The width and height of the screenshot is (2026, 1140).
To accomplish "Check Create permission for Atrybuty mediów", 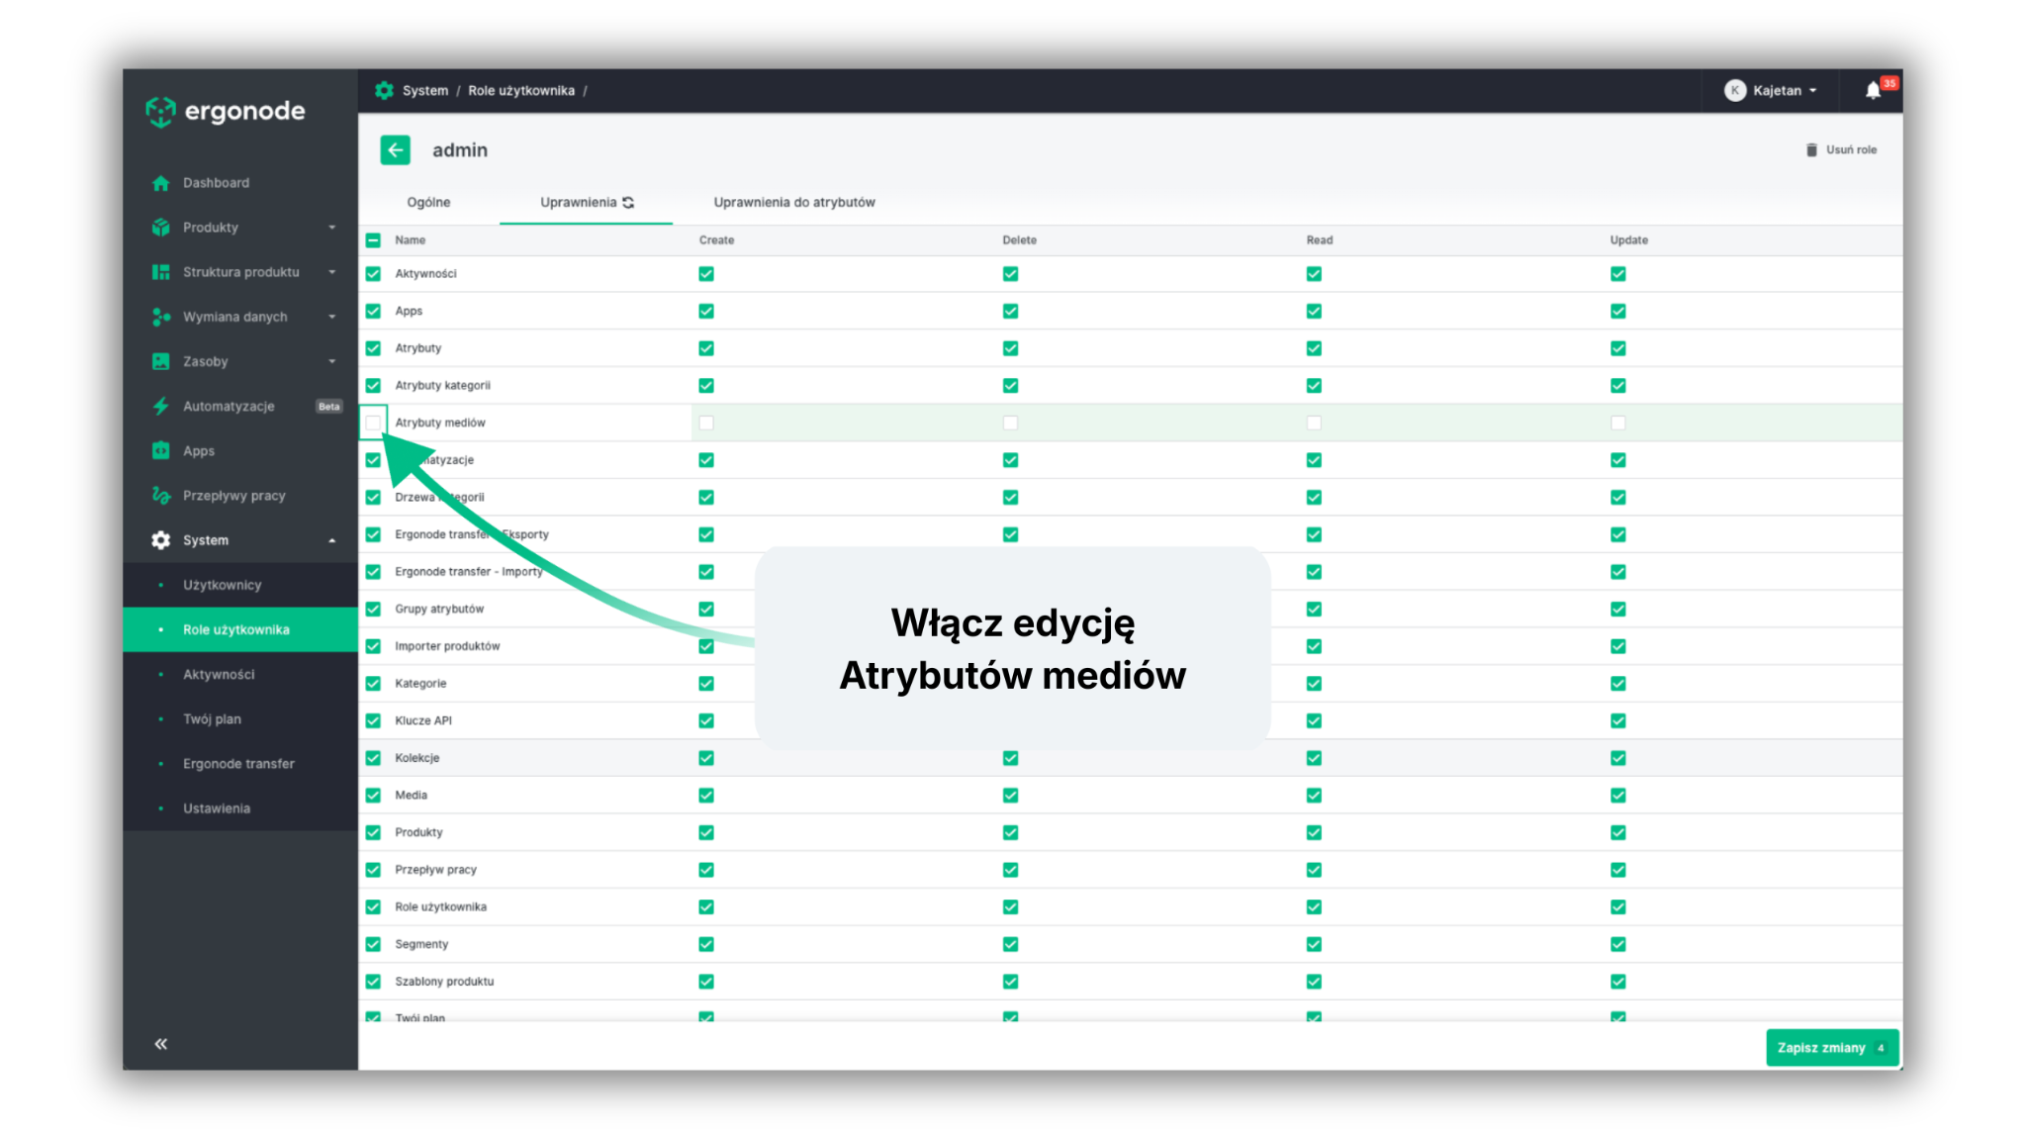I will pyautogui.click(x=706, y=424).
